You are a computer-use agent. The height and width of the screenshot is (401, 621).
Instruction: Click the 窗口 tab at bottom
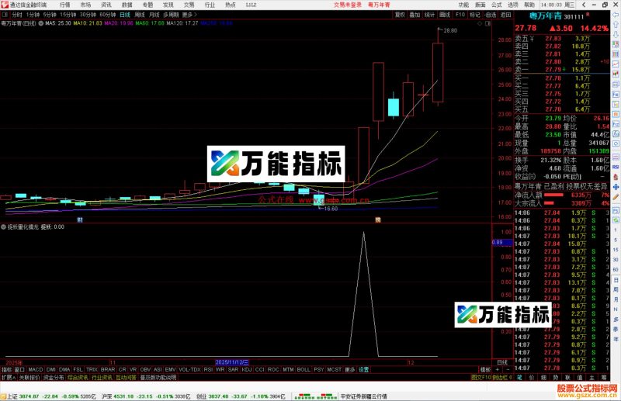[19, 369]
